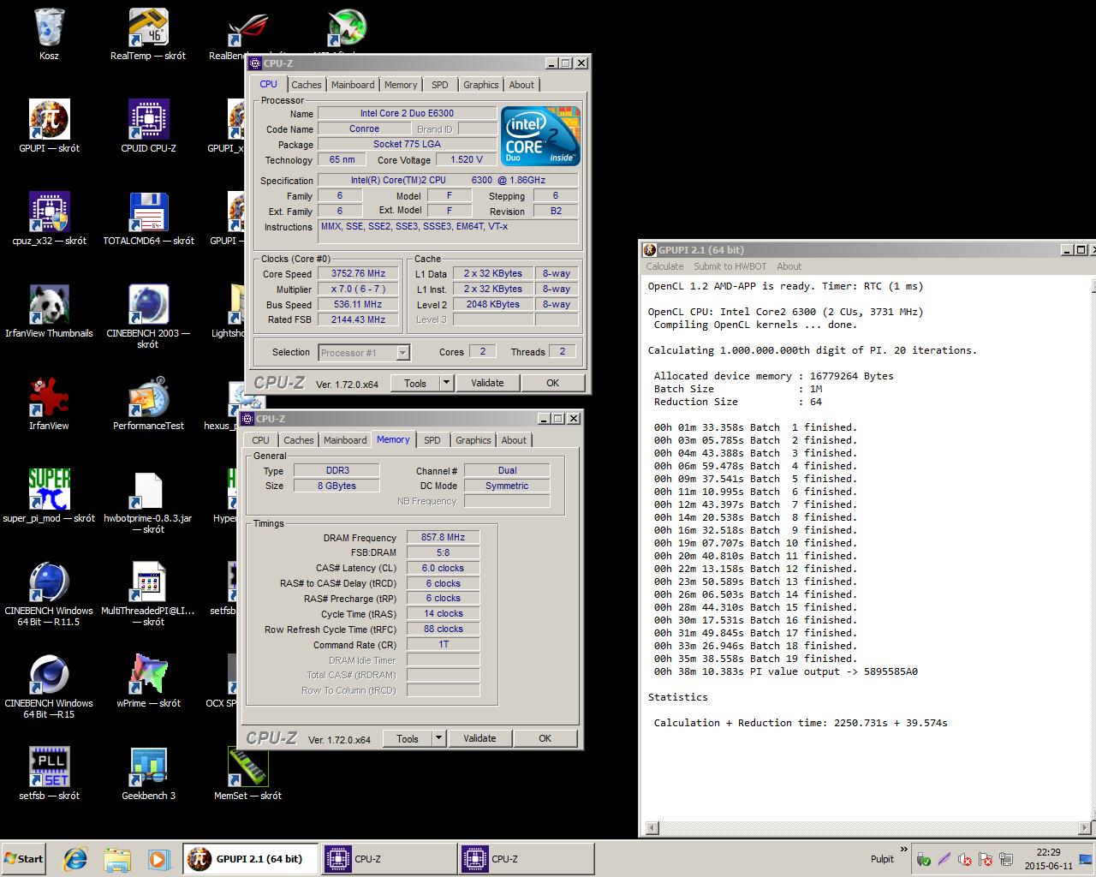Select Memory tab in upper CPU-Z window
The image size is (1096, 877).
click(401, 85)
